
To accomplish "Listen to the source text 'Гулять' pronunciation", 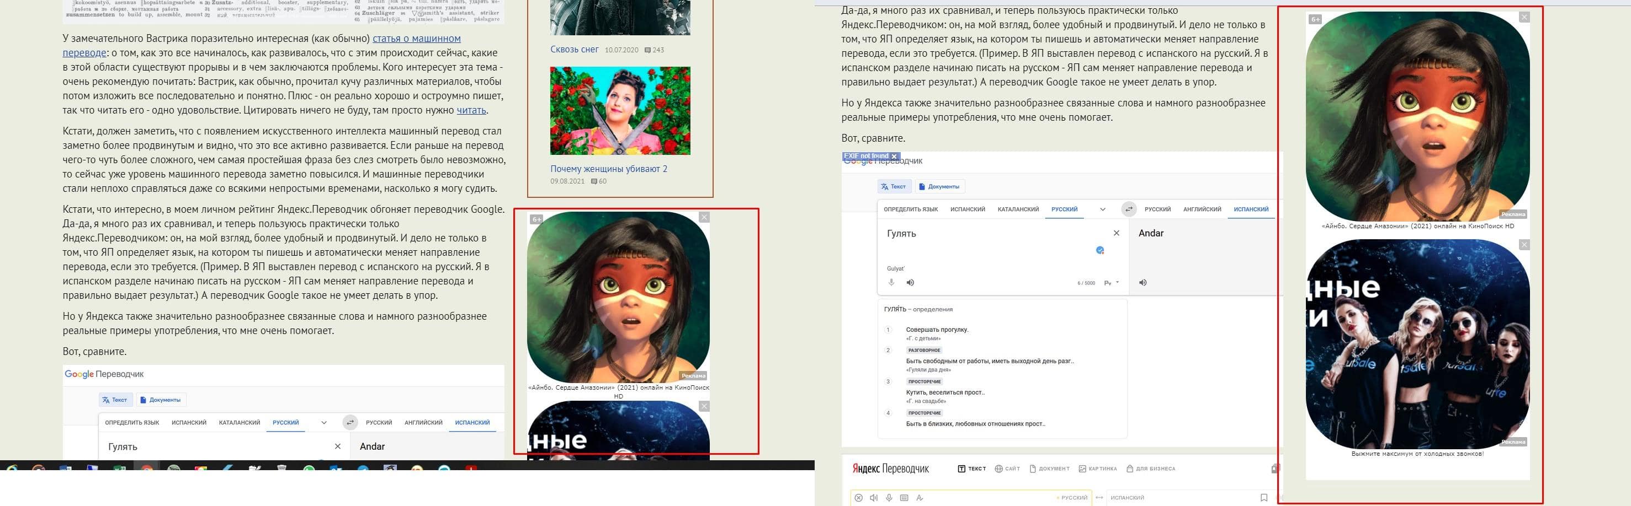I will point(910,283).
